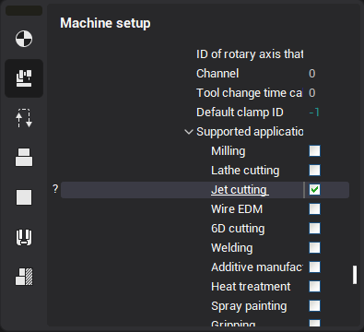Open the dashed-path arrows sidebar icon

coord(24,118)
